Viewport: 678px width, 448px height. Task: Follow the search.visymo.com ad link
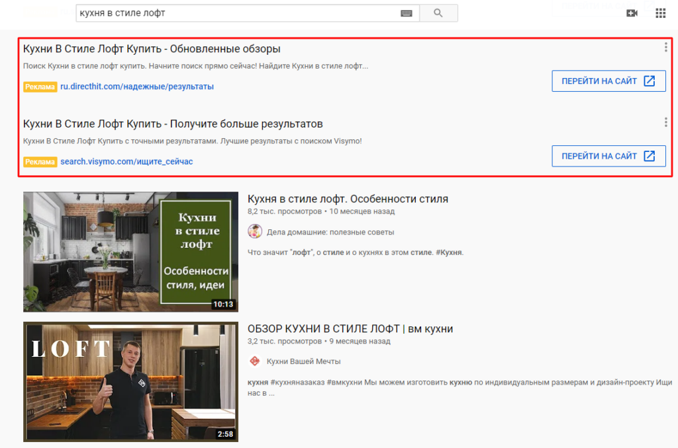point(126,162)
